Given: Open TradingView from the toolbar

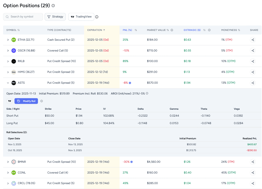Looking at the screenshot, I should click(81, 16).
